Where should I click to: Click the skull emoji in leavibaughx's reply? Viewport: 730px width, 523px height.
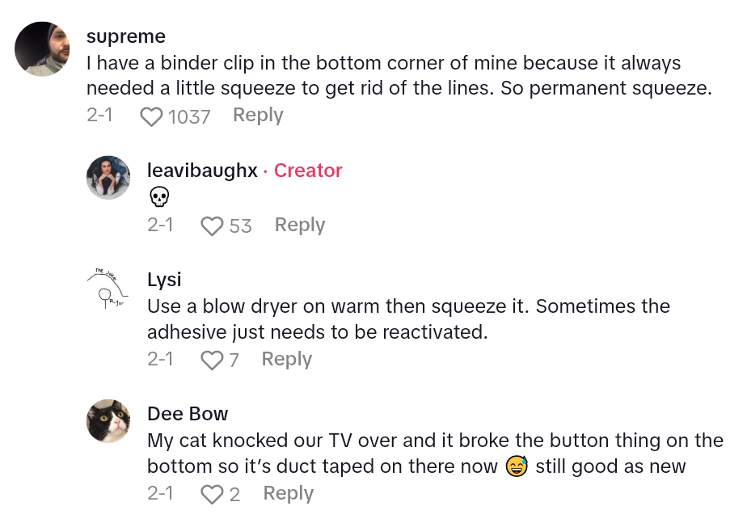(159, 196)
